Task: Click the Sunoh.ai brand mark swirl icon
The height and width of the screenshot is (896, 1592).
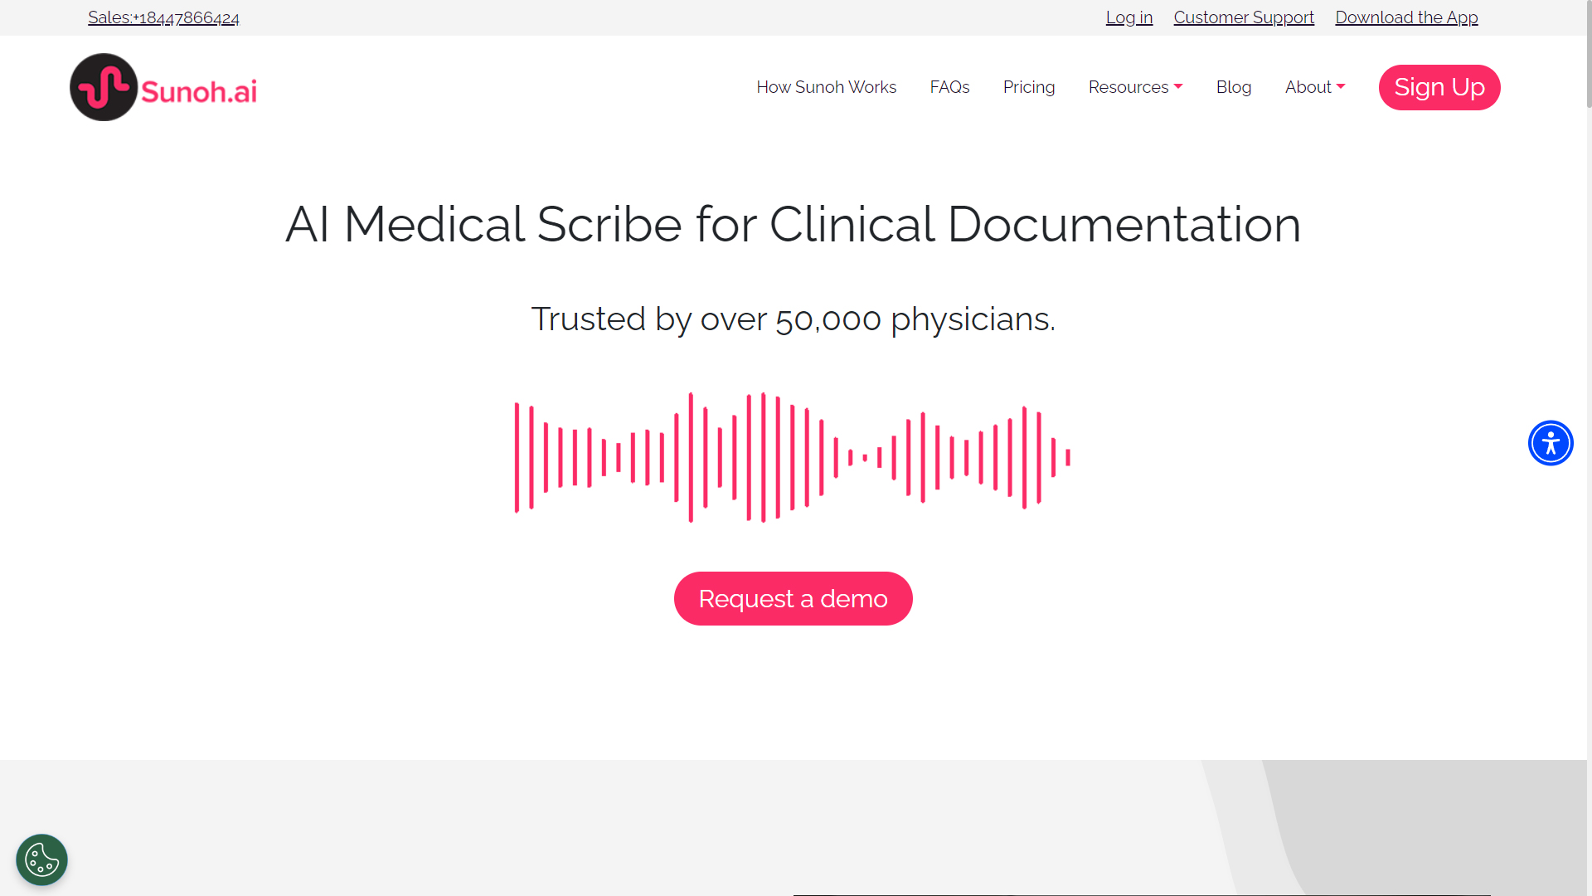Action: (103, 86)
